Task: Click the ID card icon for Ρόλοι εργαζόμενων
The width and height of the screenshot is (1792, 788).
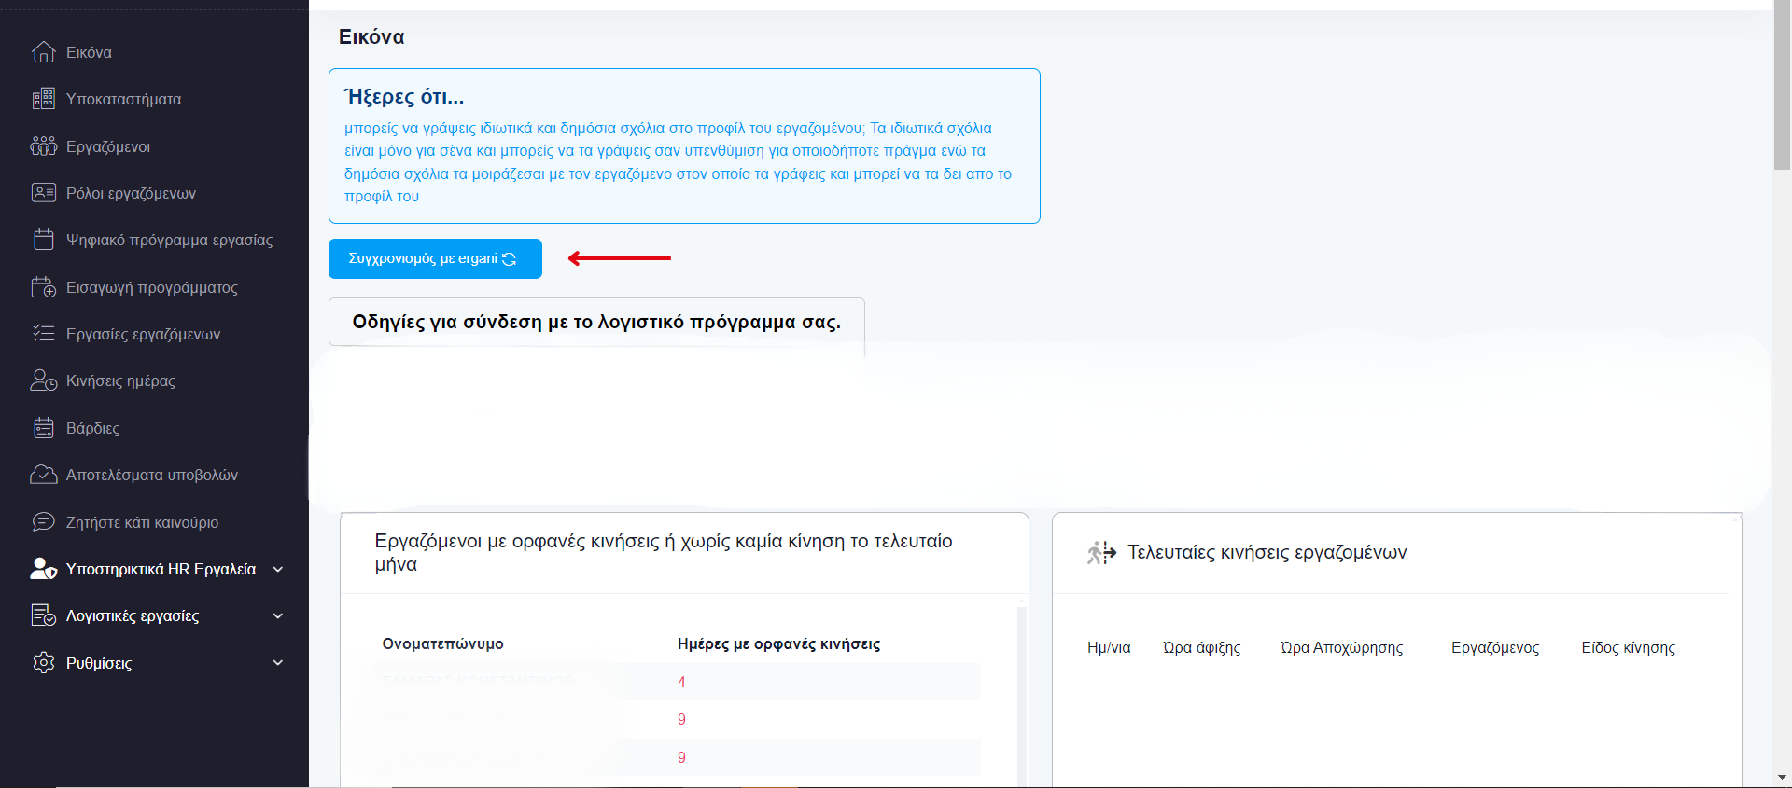Action: [x=44, y=193]
